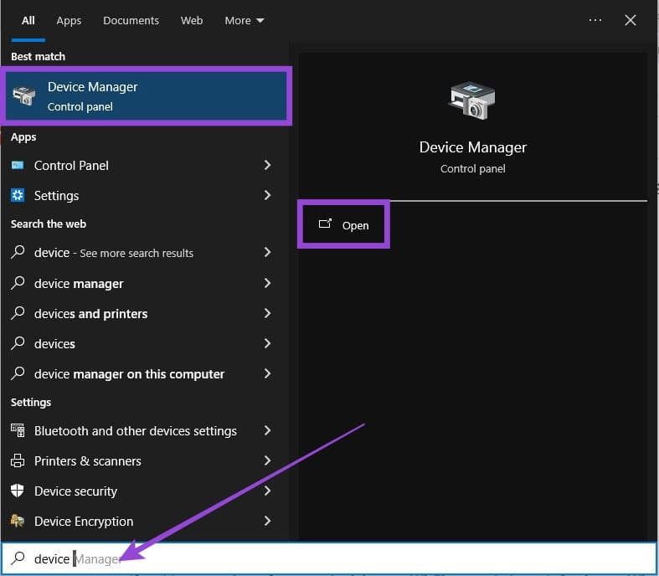Expand the Bluetooth and other devices settings arrow

click(267, 430)
